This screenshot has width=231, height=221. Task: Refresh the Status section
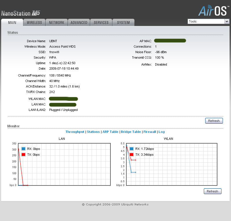pos(214,121)
